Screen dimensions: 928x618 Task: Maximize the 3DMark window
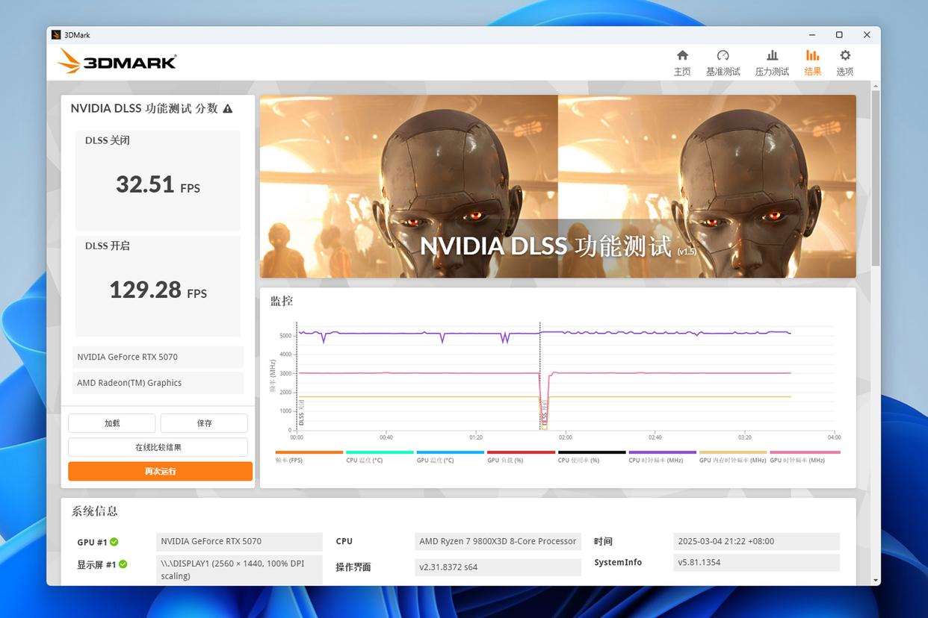[x=839, y=35]
